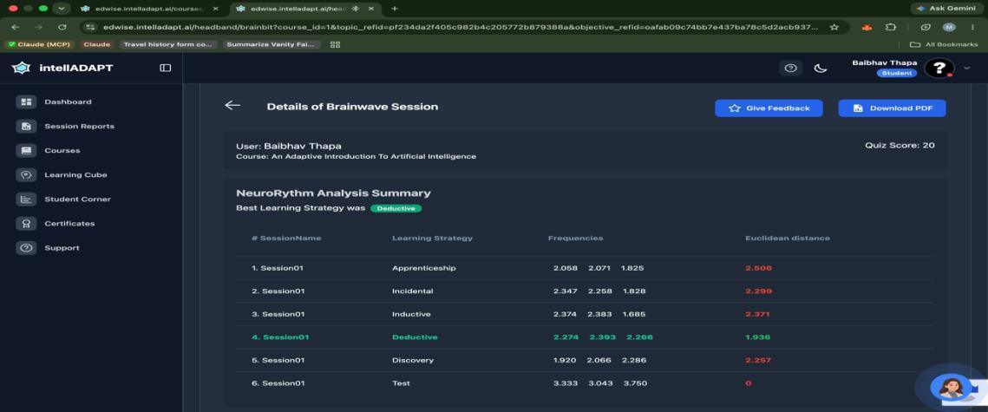Select the Discovery session row
Viewport: 988px width, 412px height.
pyautogui.click(x=585, y=360)
